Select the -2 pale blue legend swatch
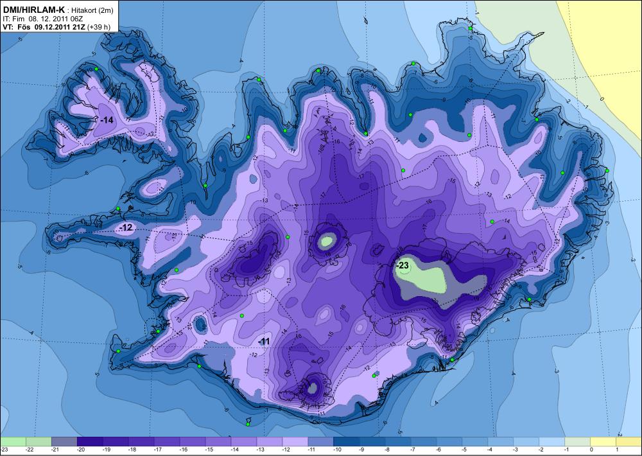The width and height of the screenshot is (642, 456). (x=551, y=442)
